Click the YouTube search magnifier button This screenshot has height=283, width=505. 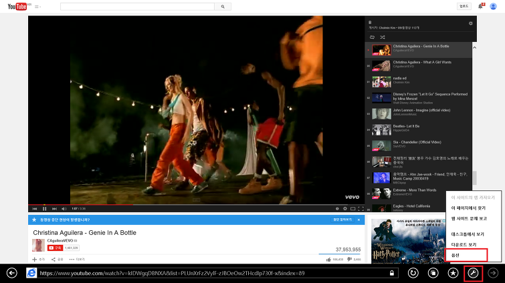point(223,7)
